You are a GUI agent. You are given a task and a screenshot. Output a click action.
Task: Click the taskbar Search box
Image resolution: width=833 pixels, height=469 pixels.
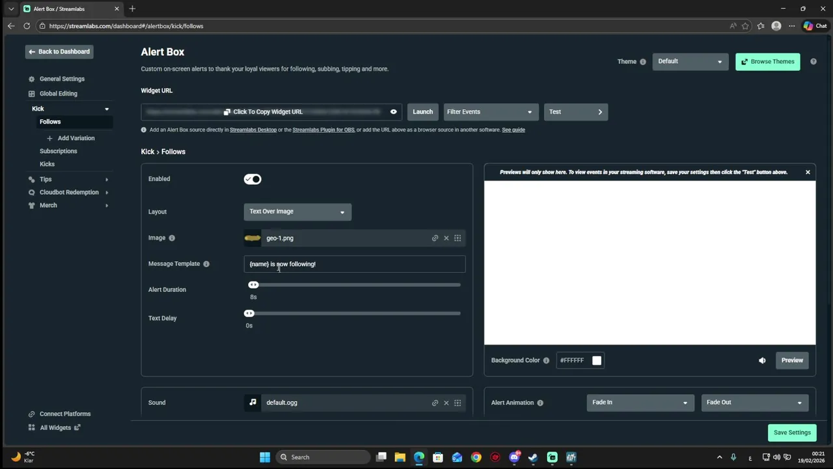322,457
